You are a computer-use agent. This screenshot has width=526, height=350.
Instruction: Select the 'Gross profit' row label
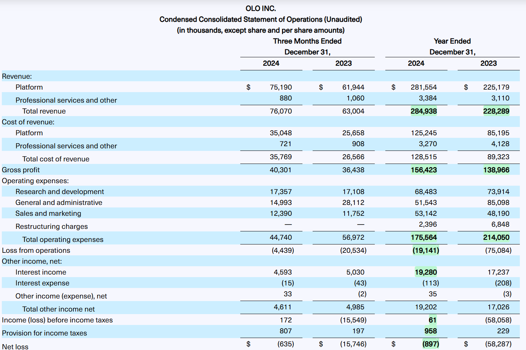click(21, 170)
